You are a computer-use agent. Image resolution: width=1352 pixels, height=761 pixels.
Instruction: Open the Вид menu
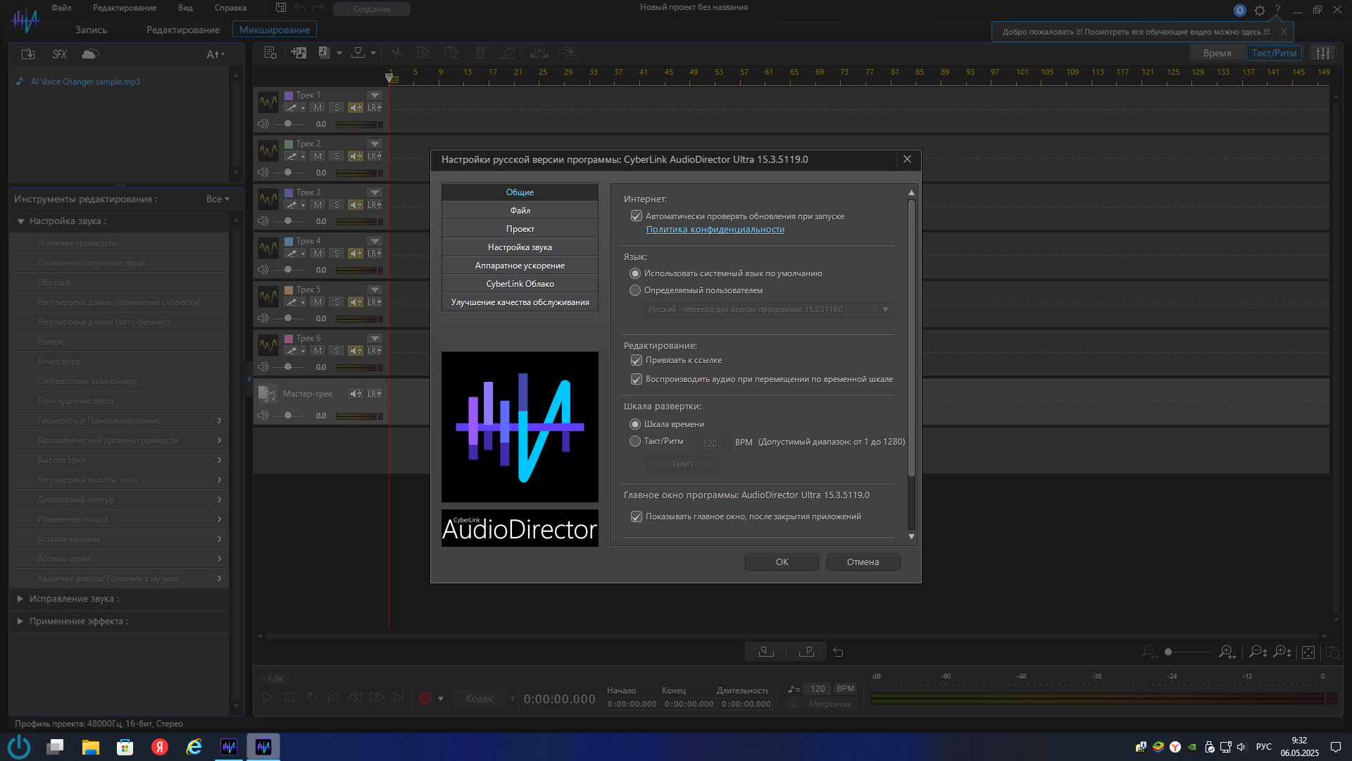tap(185, 8)
